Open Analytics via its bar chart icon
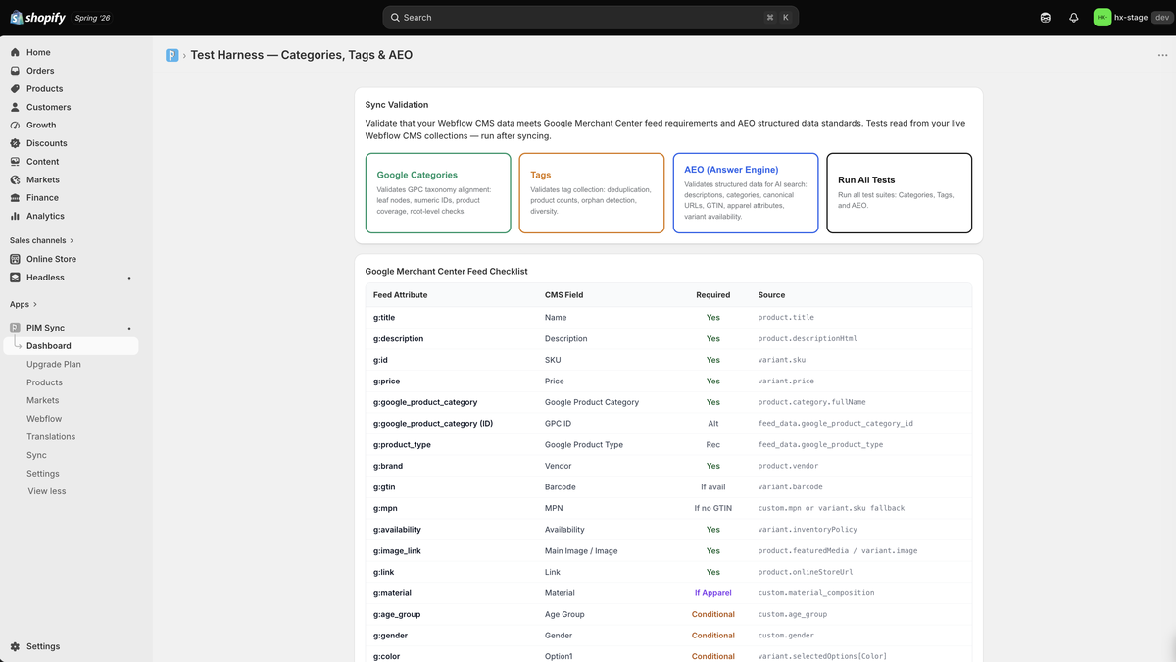 (x=15, y=216)
